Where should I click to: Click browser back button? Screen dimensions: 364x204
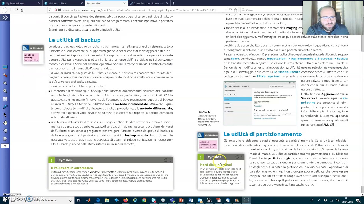(4, 10)
